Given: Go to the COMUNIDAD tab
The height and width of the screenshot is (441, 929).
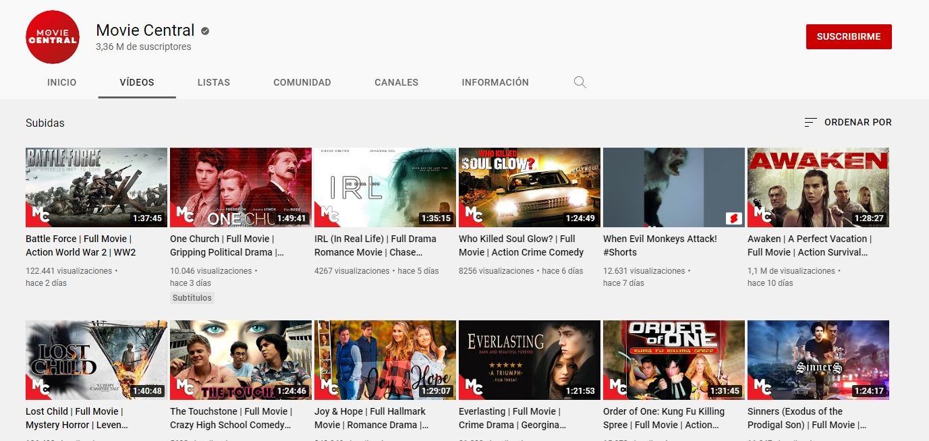Looking at the screenshot, I should pos(302,82).
